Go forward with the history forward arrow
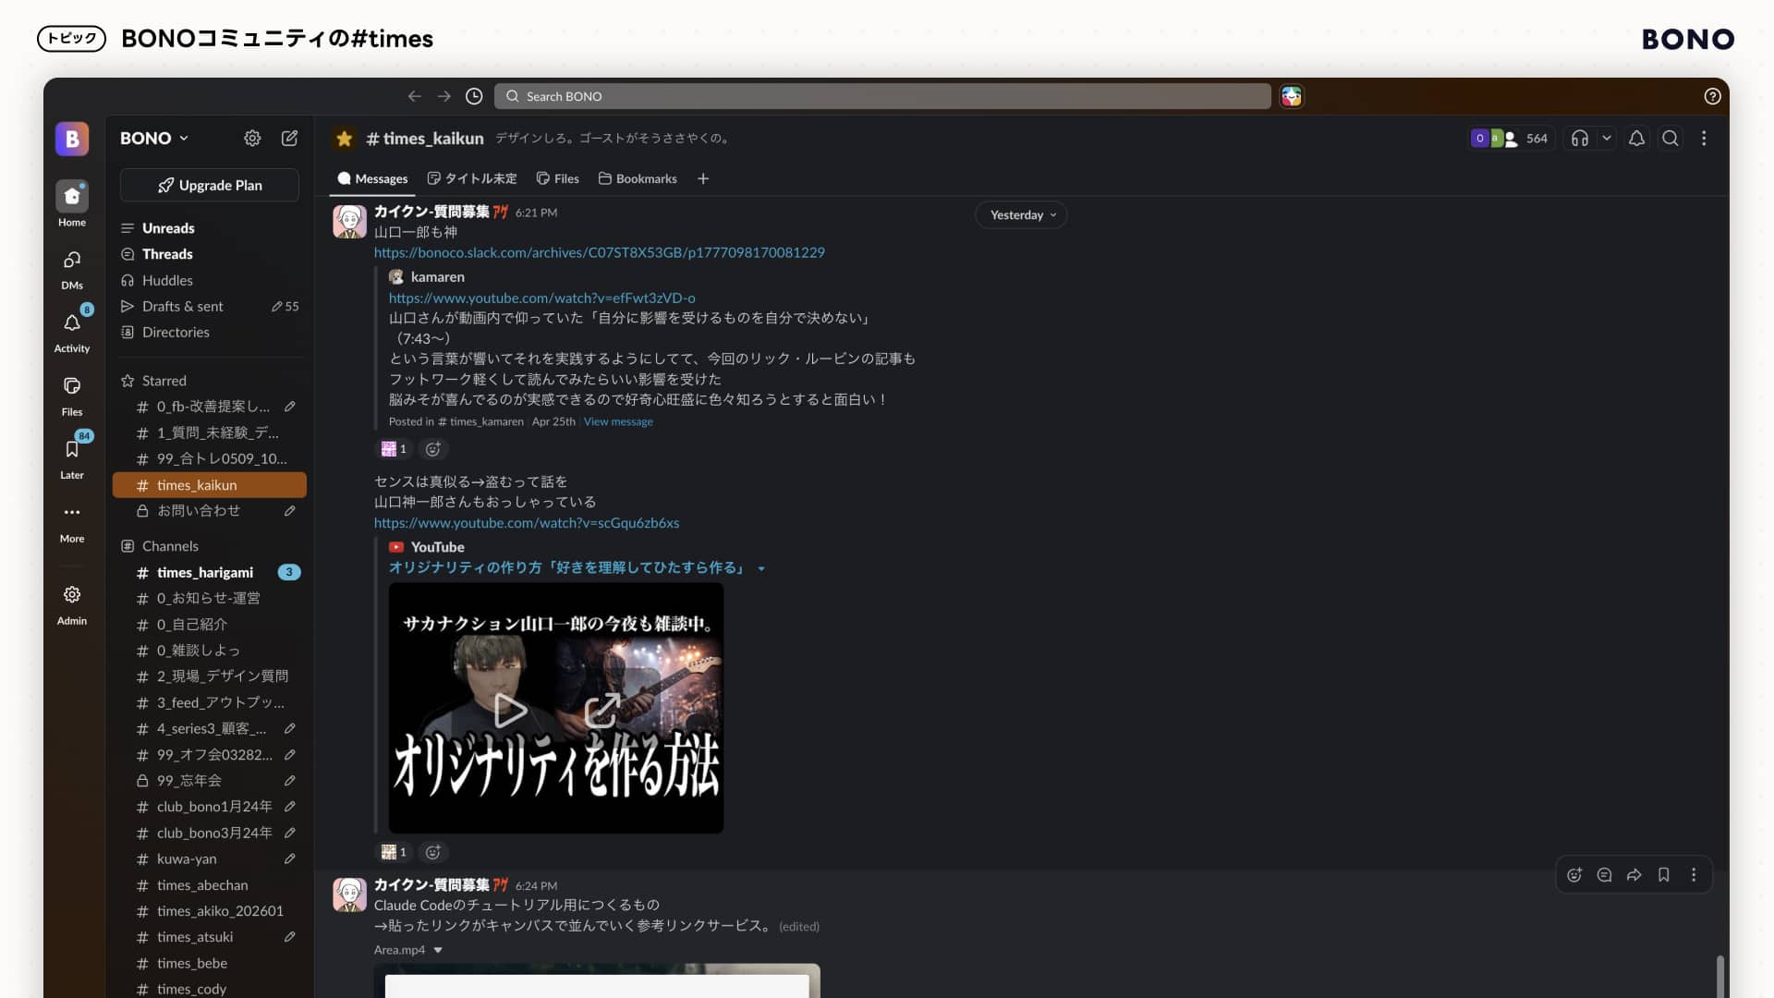The width and height of the screenshot is (1774, 998). coord(444,96)
